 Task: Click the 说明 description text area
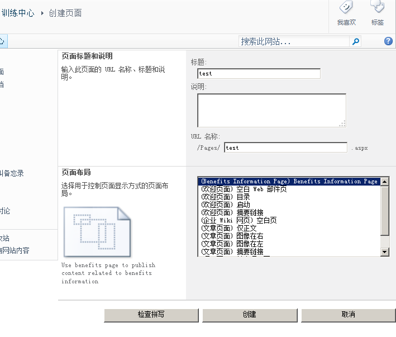pyautogui.click(x=272, y=111)
